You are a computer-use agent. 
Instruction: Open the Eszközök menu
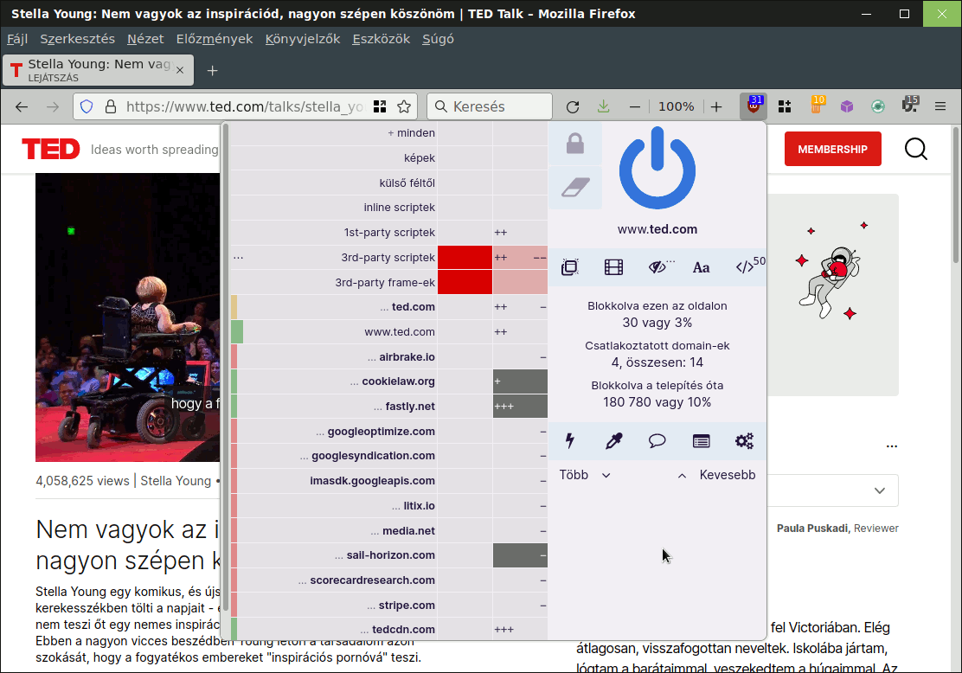(x=381, y=39)
